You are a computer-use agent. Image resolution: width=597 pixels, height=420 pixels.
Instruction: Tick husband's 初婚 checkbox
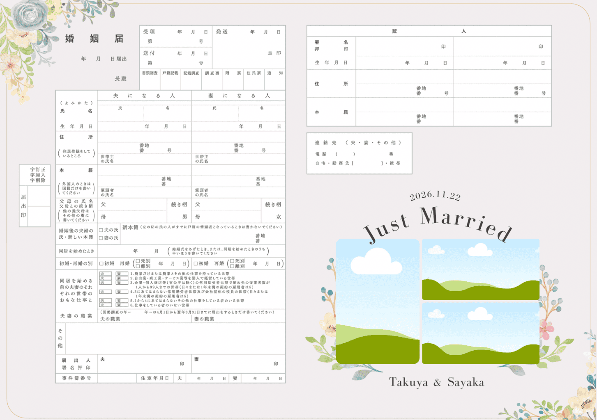101,264
